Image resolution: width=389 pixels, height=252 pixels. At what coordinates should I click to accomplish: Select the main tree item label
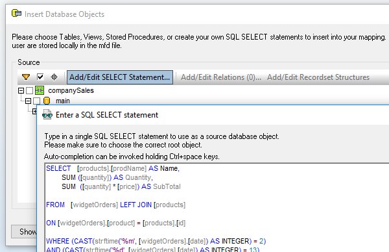[x=63, y=101]
